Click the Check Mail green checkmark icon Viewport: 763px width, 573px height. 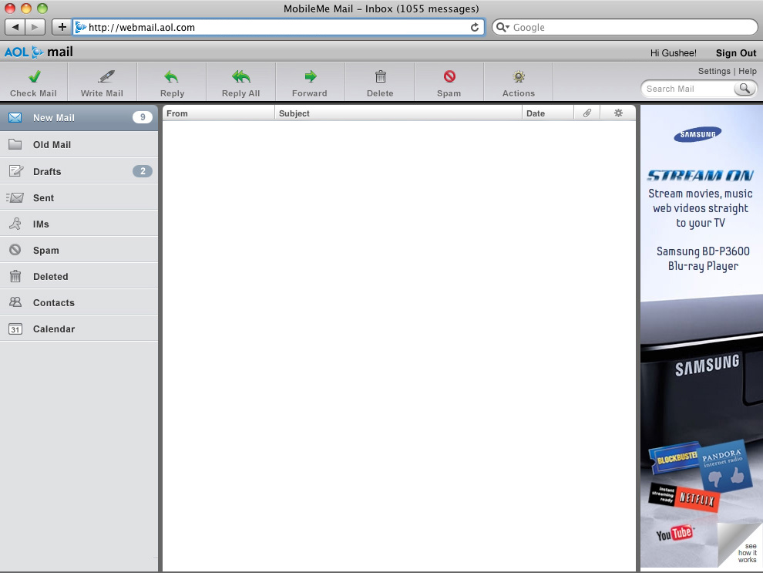point(34,77)
